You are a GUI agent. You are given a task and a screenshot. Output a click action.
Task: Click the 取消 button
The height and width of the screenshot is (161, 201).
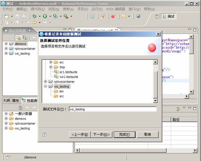[x=148, y=135]
